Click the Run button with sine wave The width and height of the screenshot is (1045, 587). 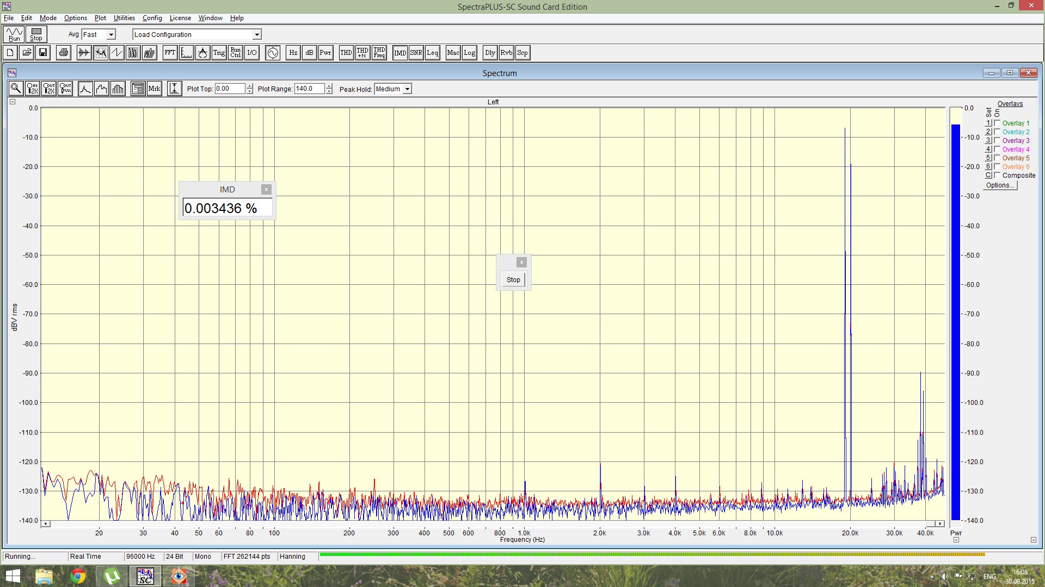coord(14,34)
